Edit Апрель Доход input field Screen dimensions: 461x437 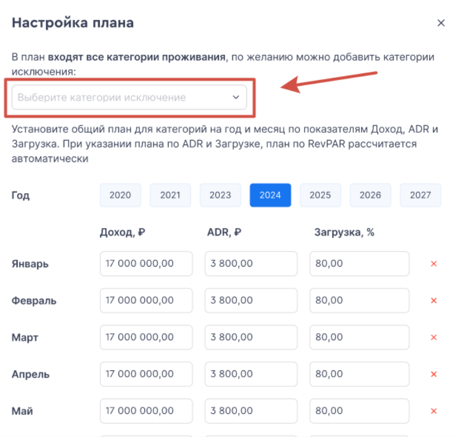[x=146, y=374]
